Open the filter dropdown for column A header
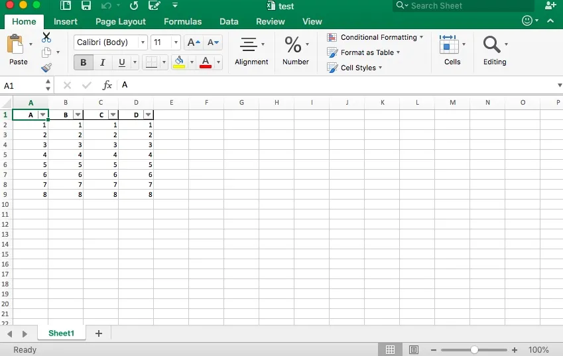 coord(42,115)
